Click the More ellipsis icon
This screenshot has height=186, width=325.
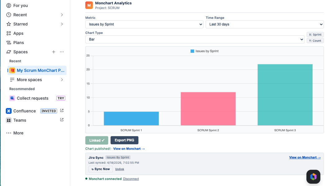(8, 133)
